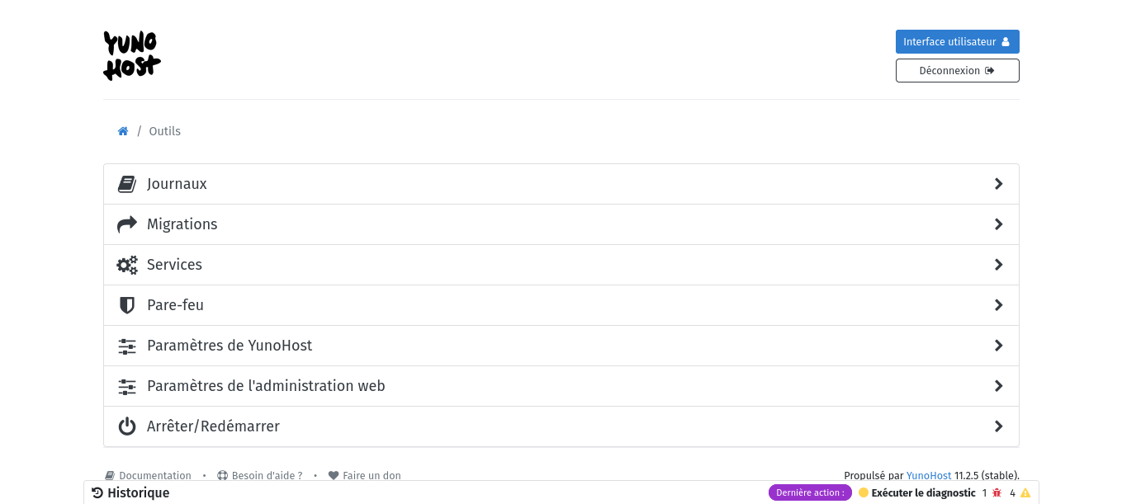This screenshot has width=1122, height=504.
Task: Click the red bug error count icon
Action: [x=997, y=492]
